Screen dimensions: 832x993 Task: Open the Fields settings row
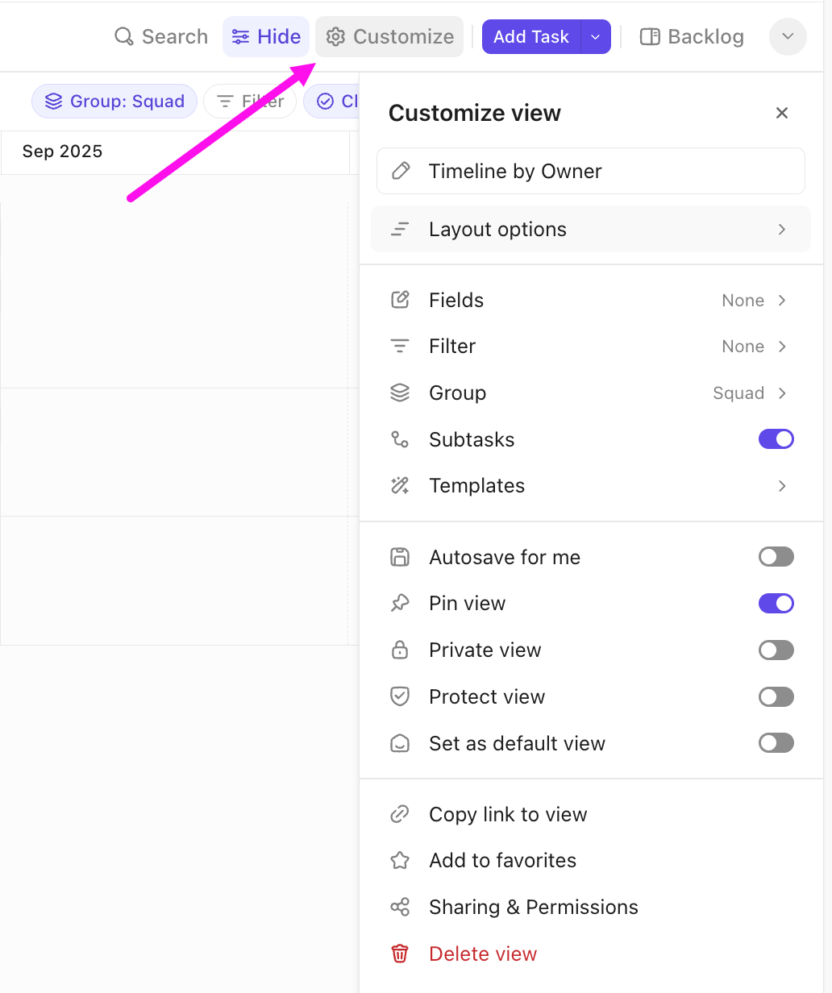click(x=590, y=301)
